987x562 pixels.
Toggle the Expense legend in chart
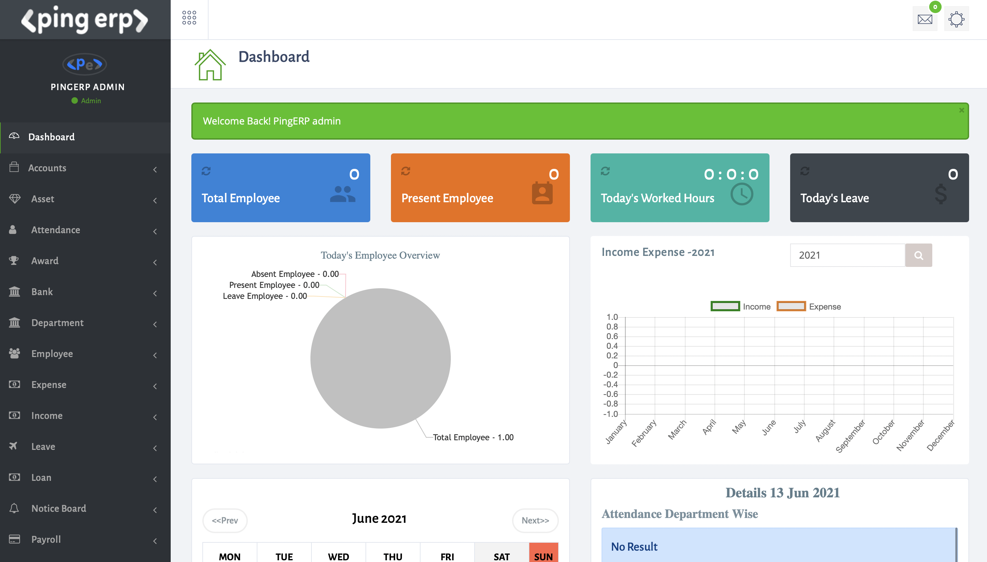[x=791, y=306]
